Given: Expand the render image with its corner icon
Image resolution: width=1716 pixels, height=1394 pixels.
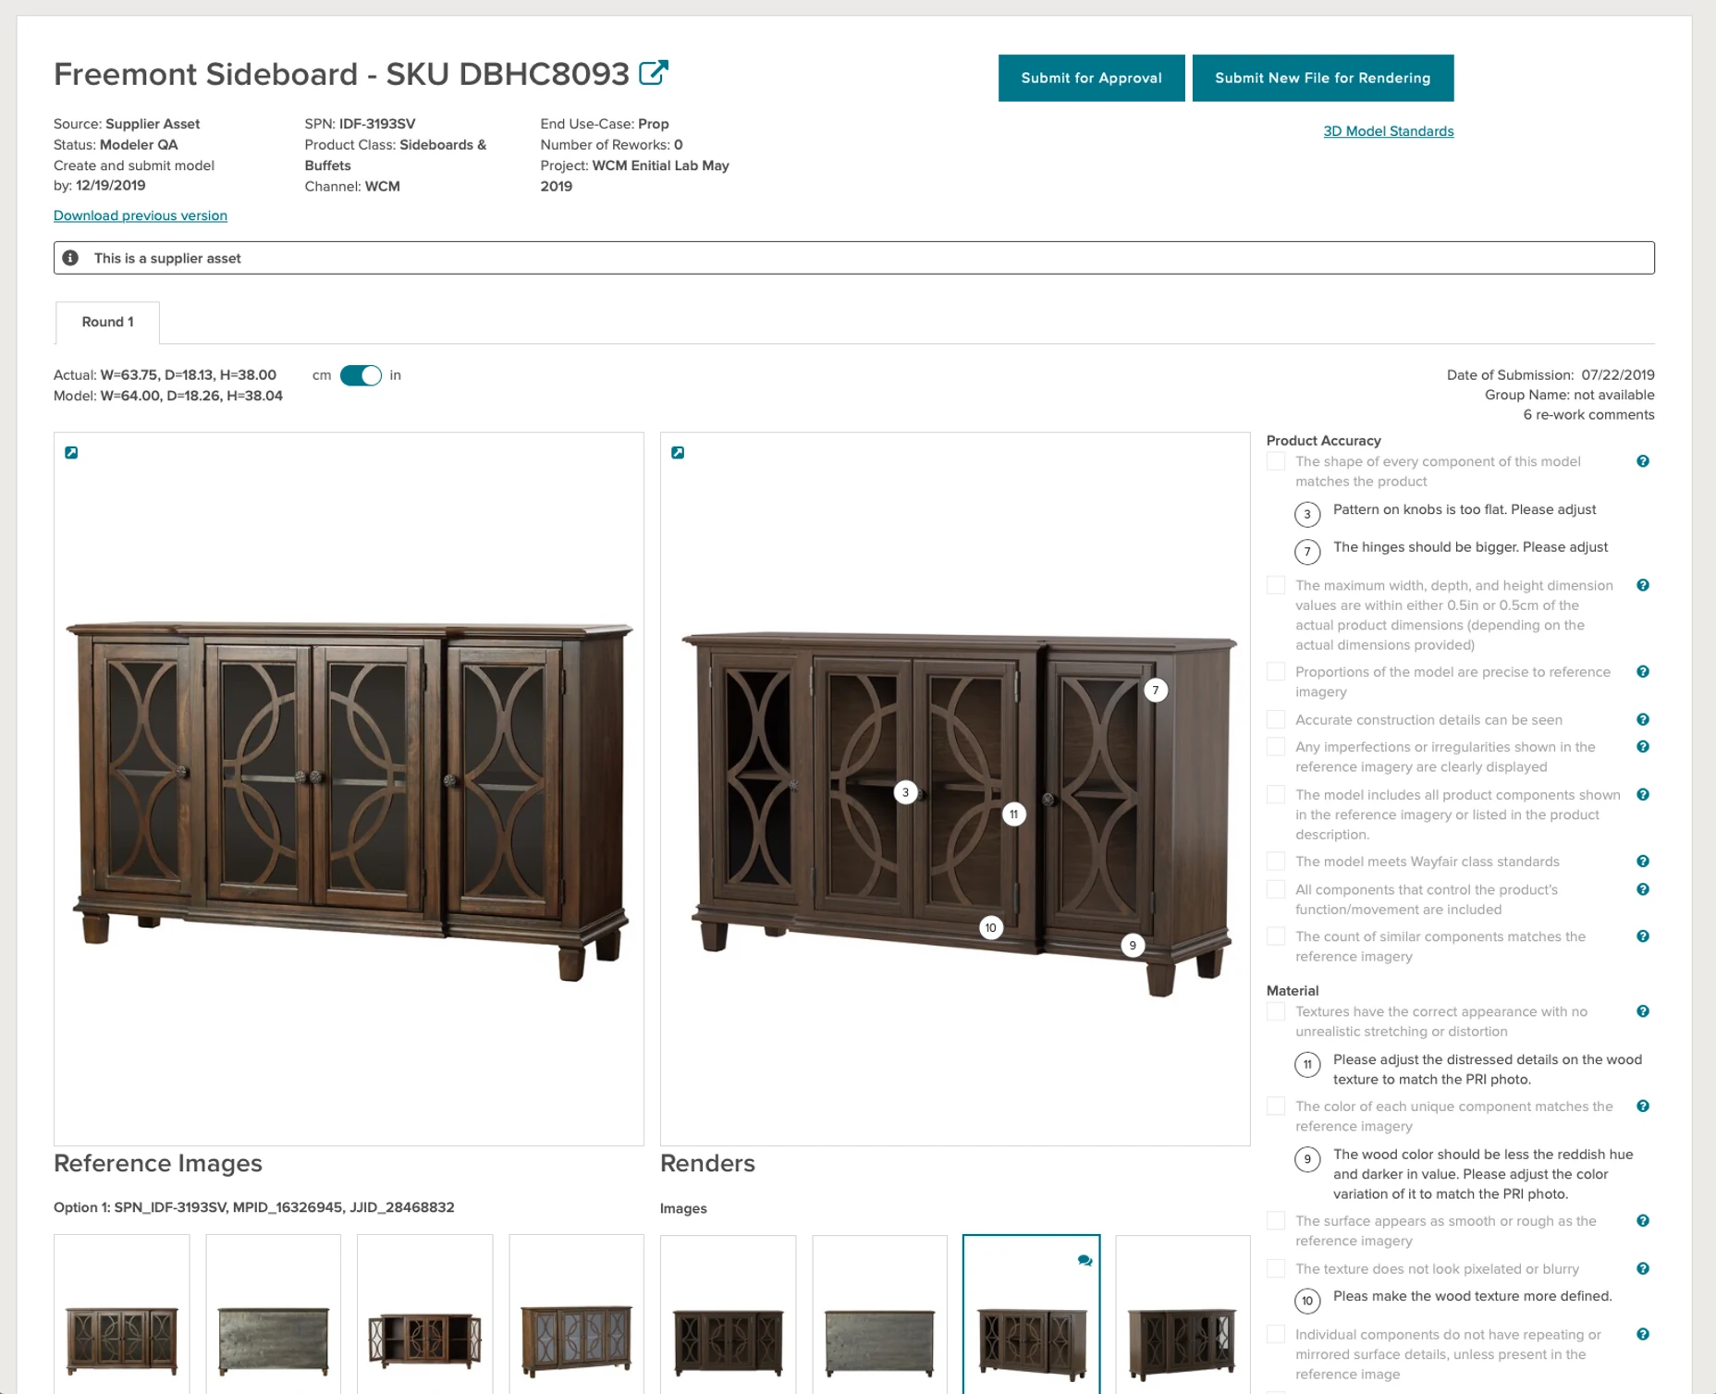Looking at the screenshot, I should tap(678, 453).
